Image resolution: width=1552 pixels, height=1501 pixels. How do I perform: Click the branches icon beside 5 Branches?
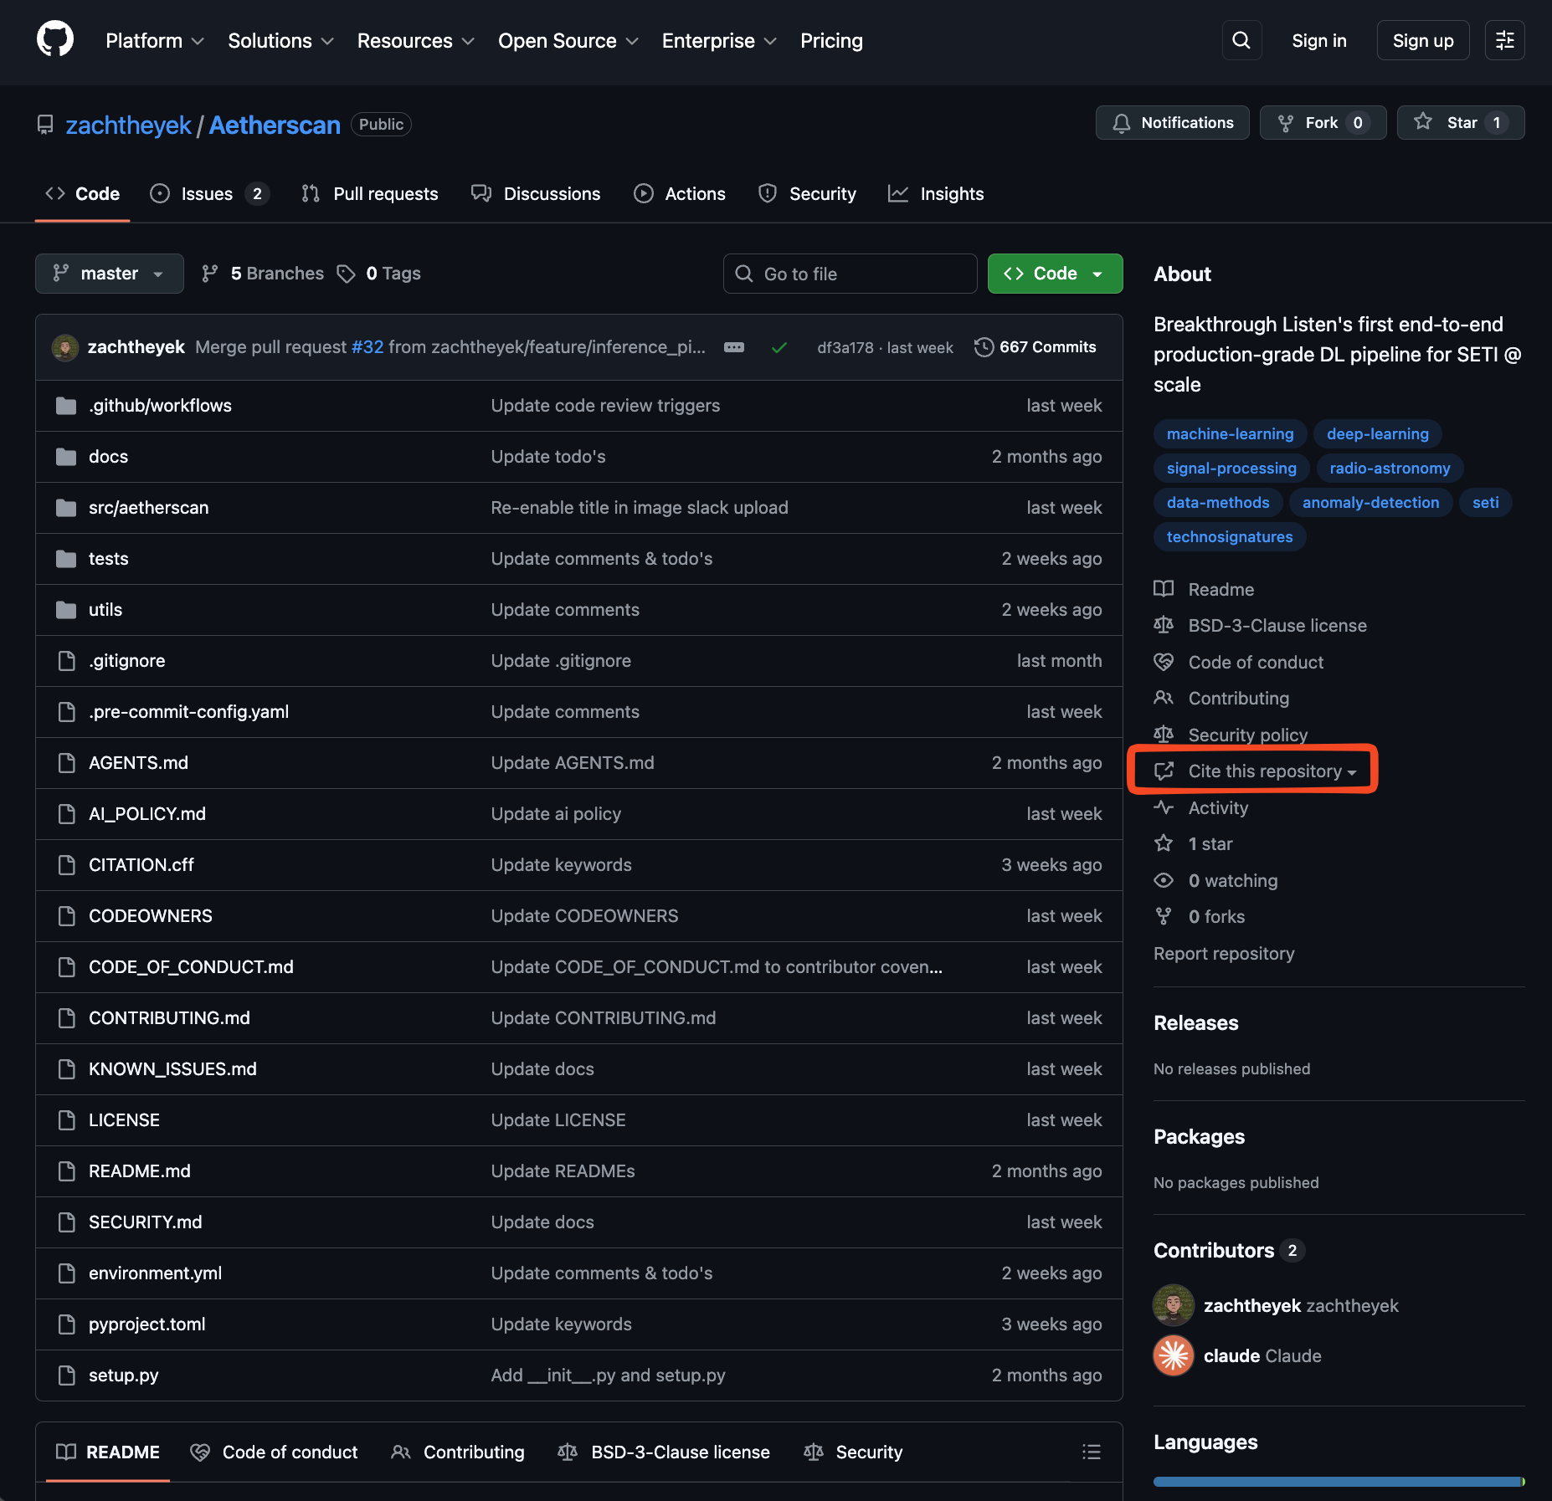(210, 274)
